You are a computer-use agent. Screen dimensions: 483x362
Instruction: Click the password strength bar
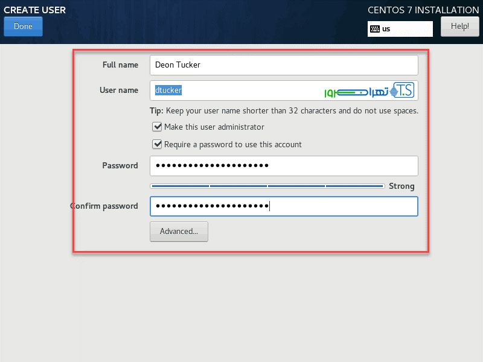[267, 186]
